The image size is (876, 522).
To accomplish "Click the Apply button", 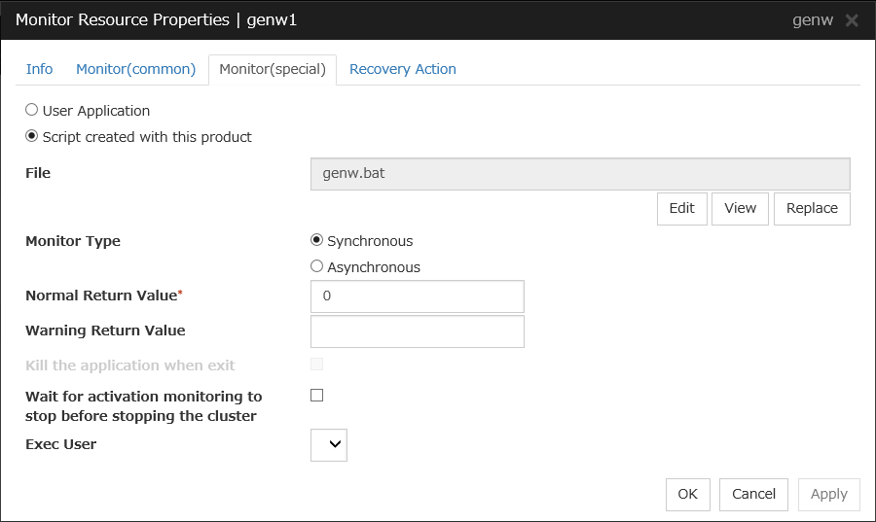I will [828, 494].
